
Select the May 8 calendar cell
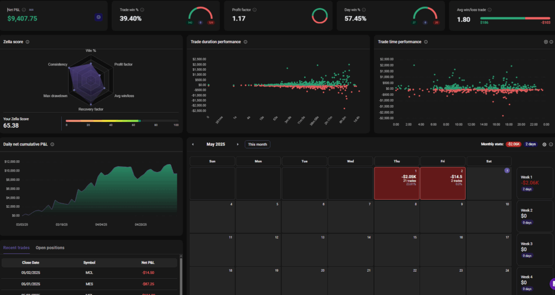(396, 217)
